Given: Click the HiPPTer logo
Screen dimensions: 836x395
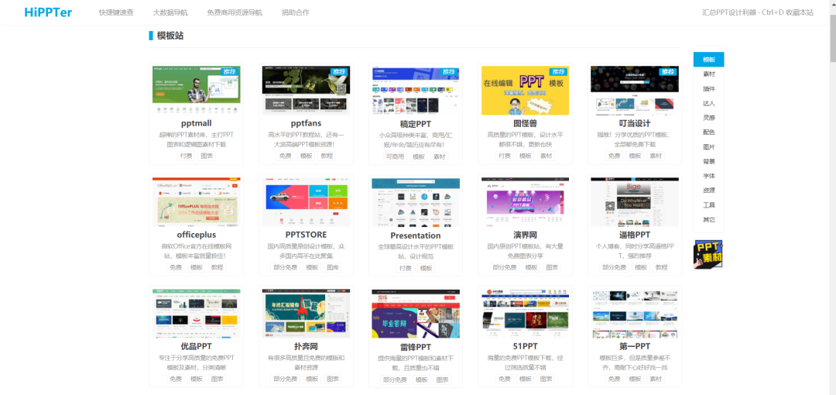Looking at the screenshot, I should tap(48, 12).
